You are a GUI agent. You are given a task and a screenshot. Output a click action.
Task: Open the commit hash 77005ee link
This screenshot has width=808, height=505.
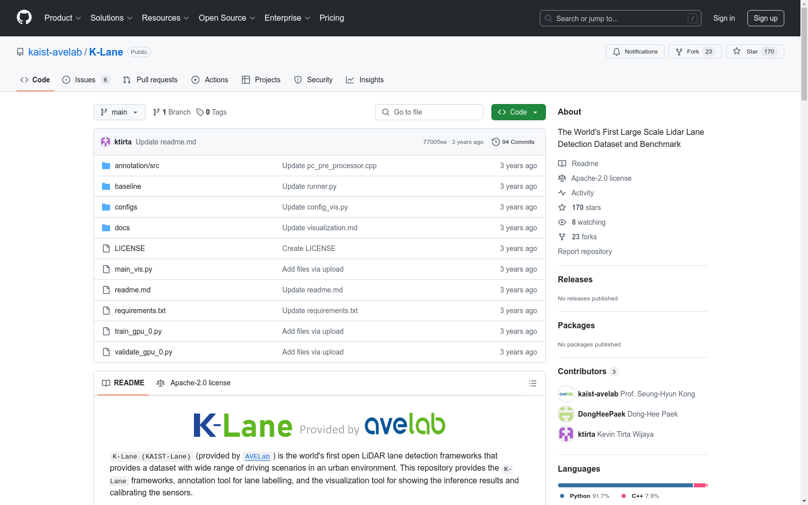[x=435, y=142]
